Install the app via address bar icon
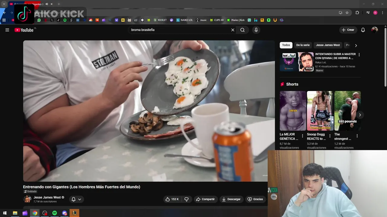The width and height of the screenshot is (387, 217). coord(340,13)
